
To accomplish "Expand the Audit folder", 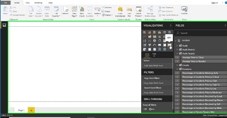I will coord(177,46).
